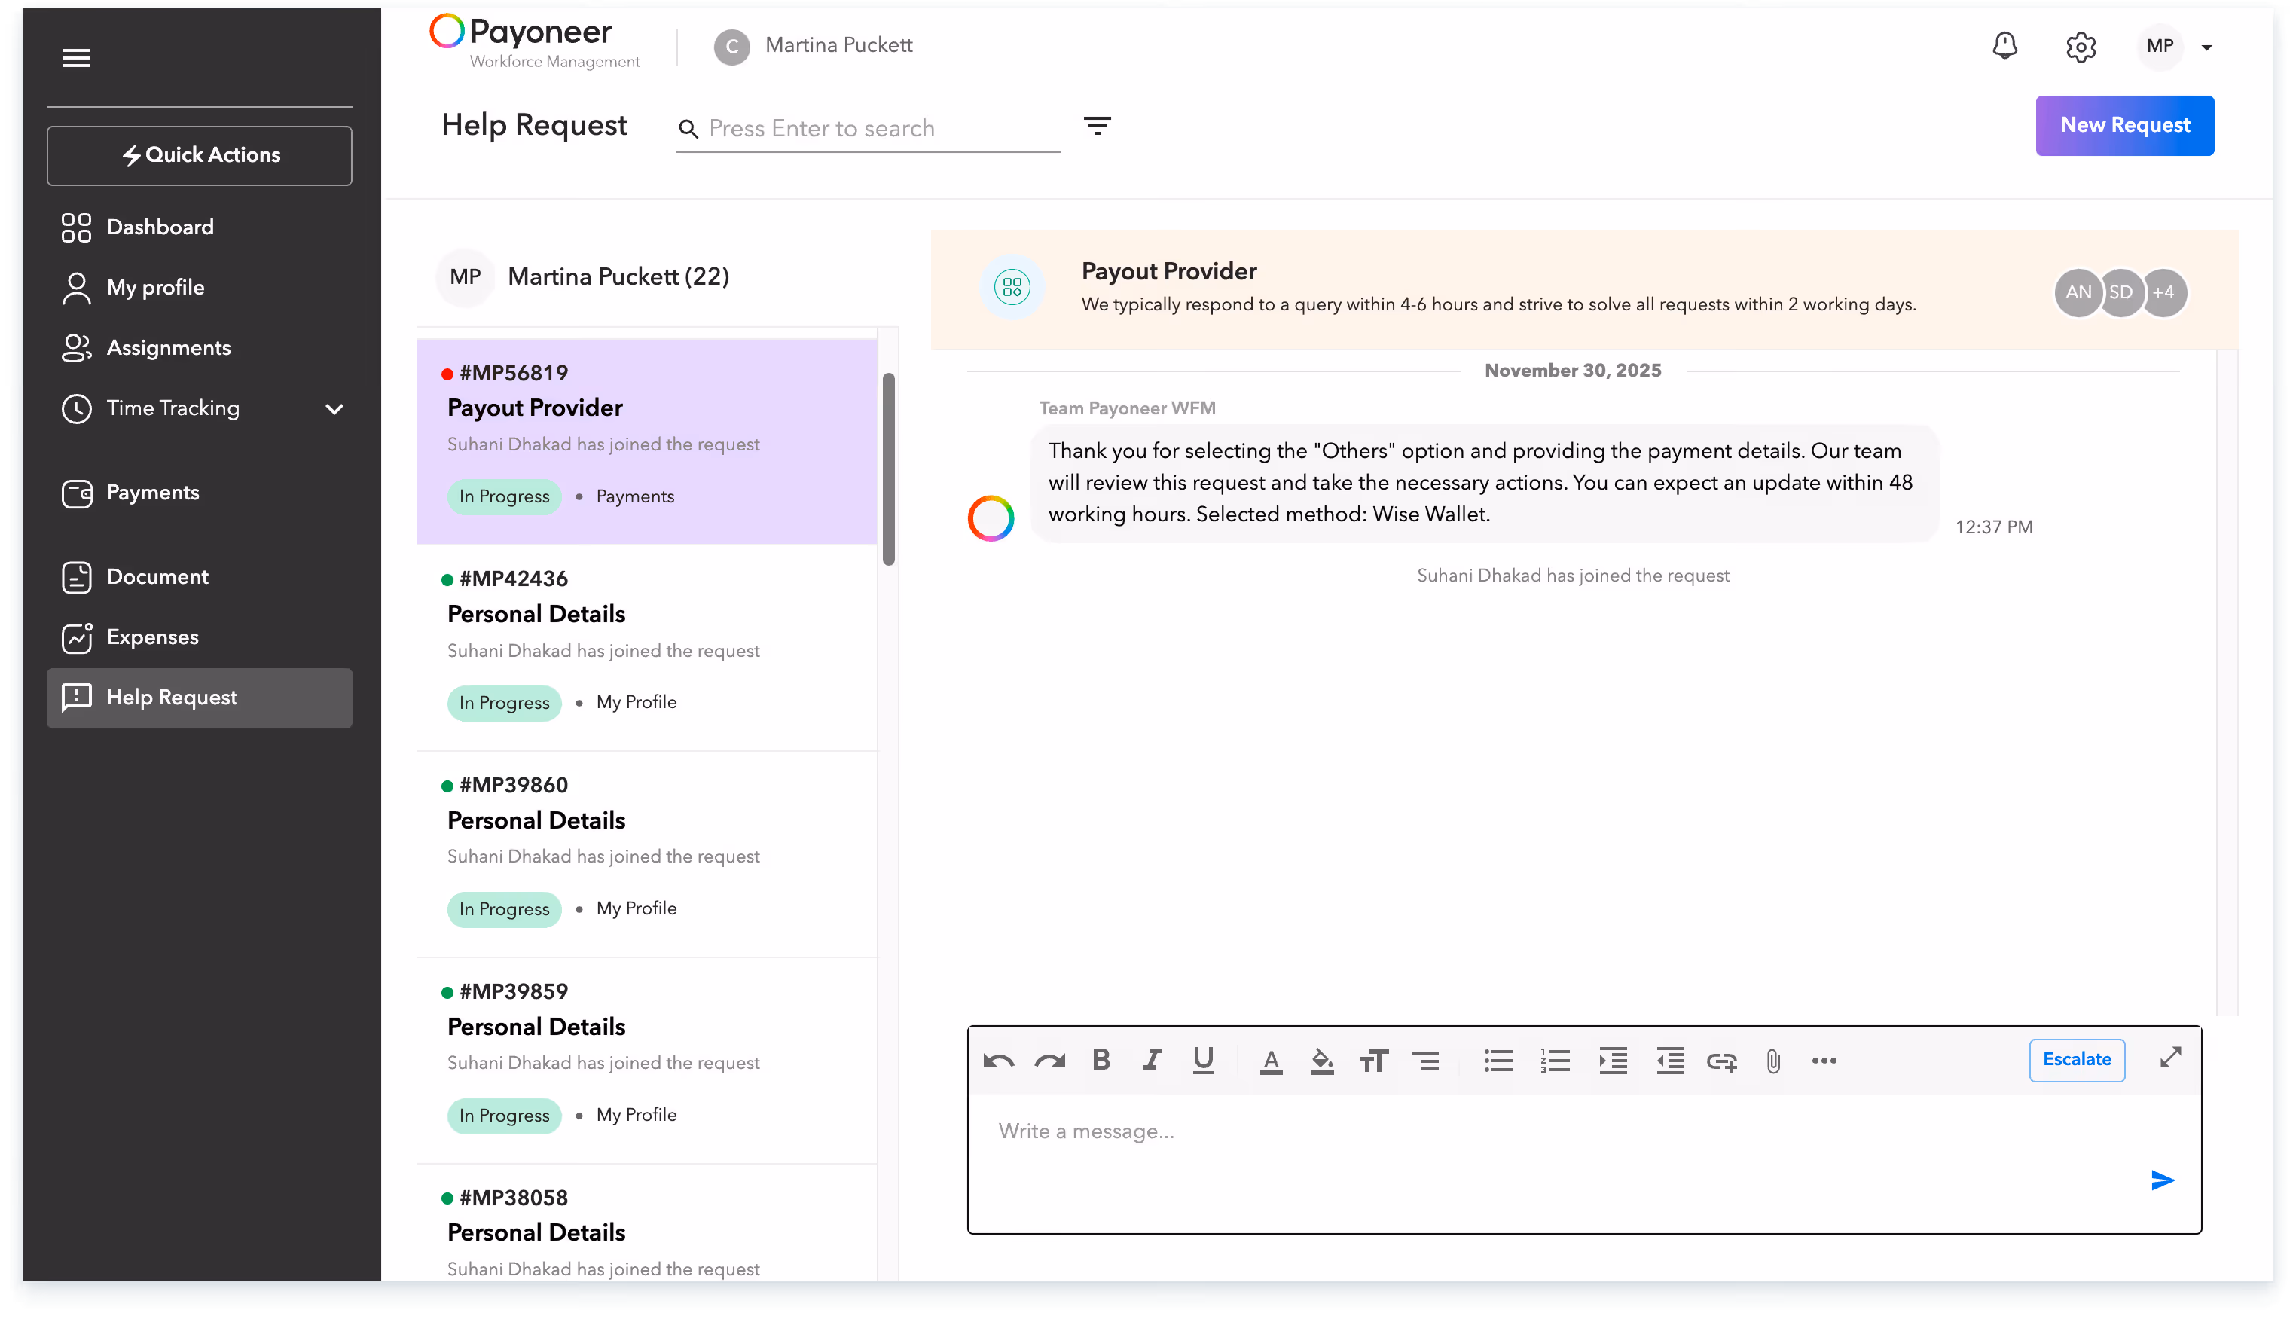This screenshot has height=1319, width=2296.
Task: Send the message with arrow icon
Action: coord(2162,1180)
